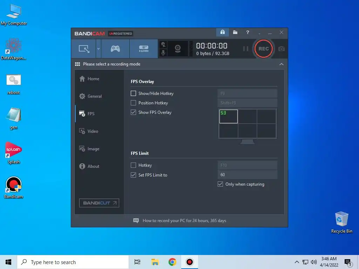Image resolution: width=359 pixels, height=269 pixels.
Task: Click the FPS limit value field showing 60
Action: click(x=247, y=175)
